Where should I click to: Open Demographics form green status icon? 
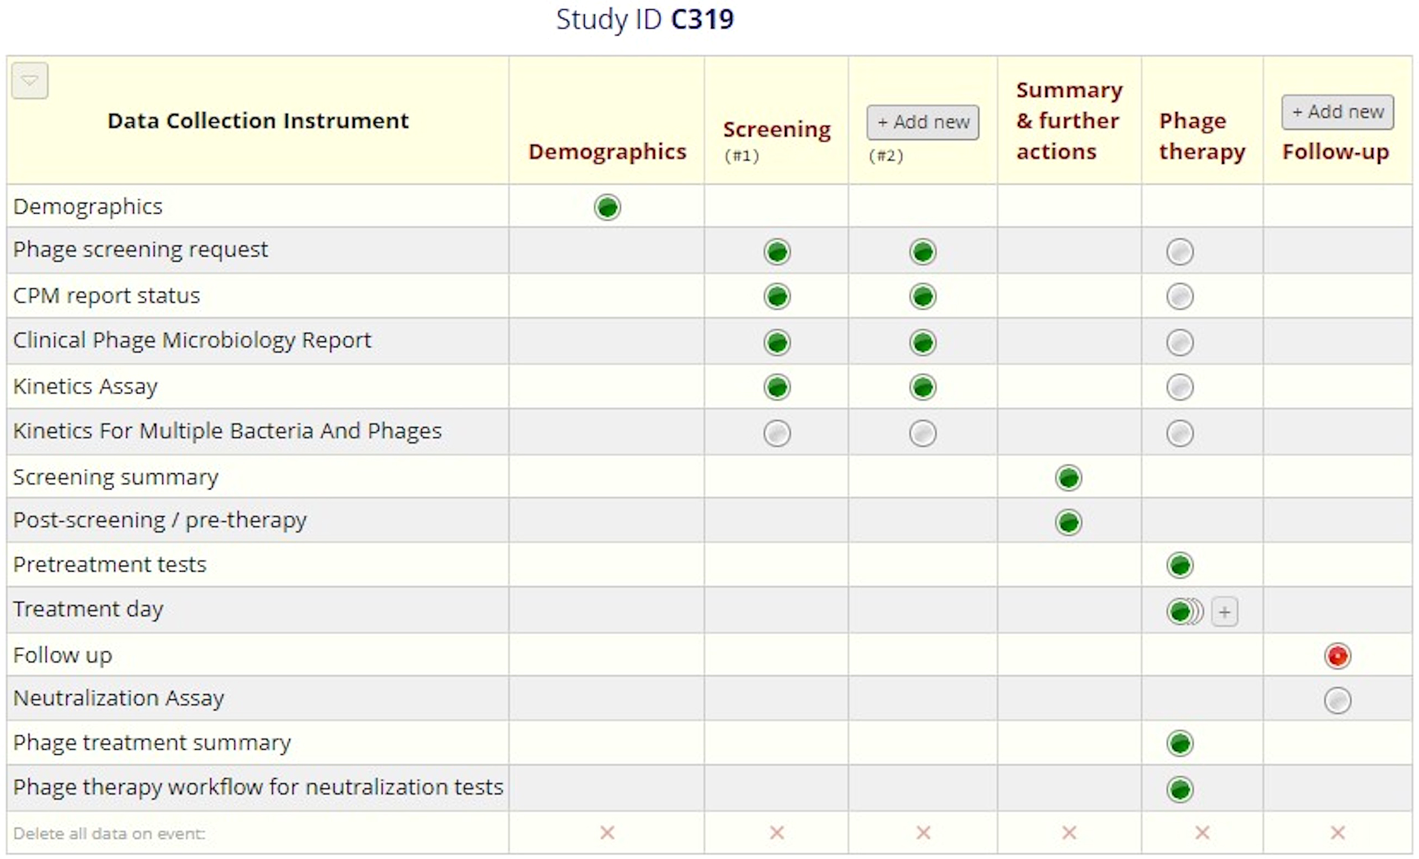[x=607, y=207]
